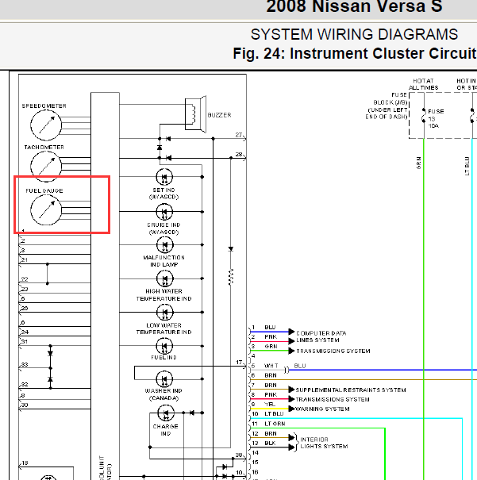Click the Malfunction Ind Lamp symbol
Viewport: 477px width, 480px height.
pos(164,244)
